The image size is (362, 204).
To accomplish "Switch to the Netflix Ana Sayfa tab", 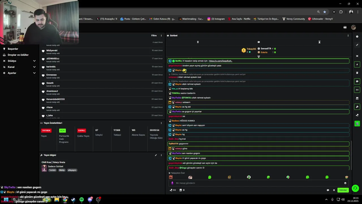I will pos(239,19).
